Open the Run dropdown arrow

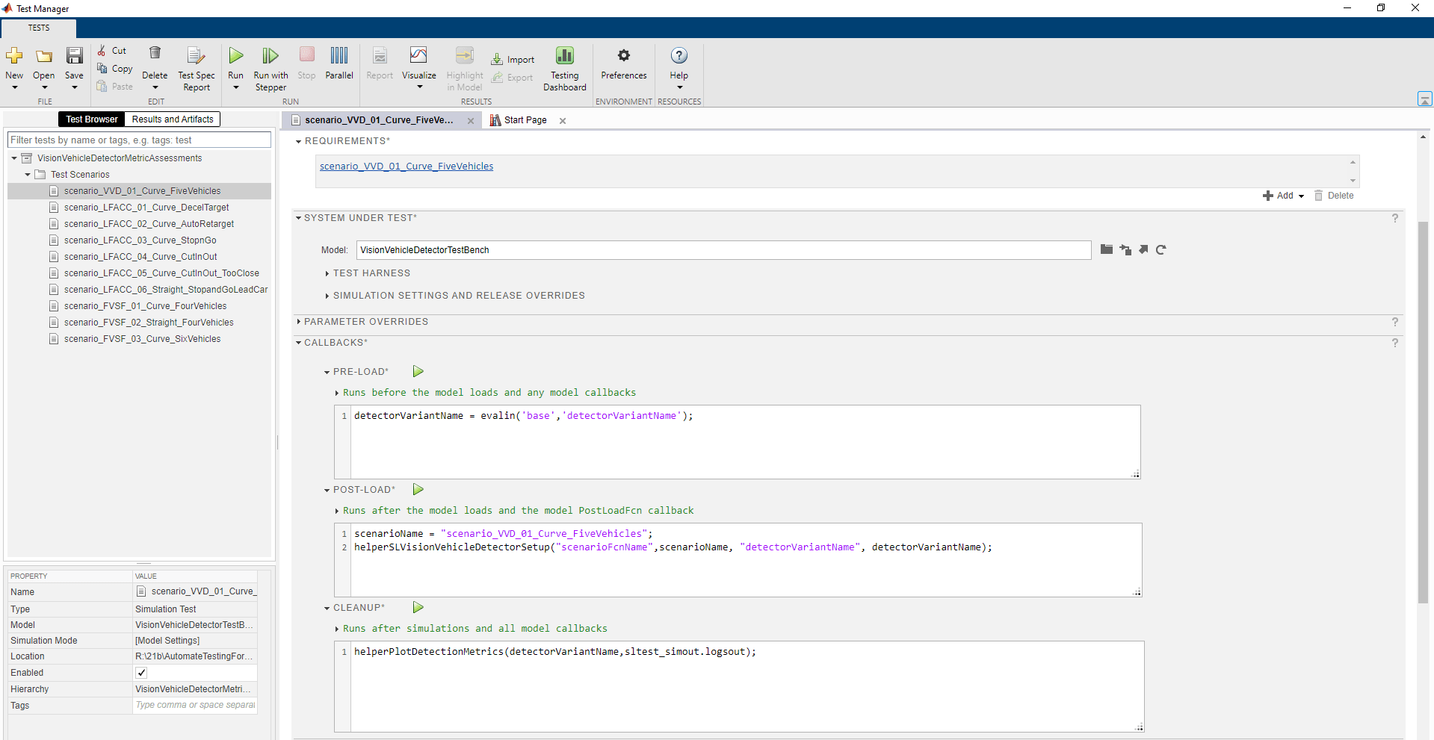(236, 87)
